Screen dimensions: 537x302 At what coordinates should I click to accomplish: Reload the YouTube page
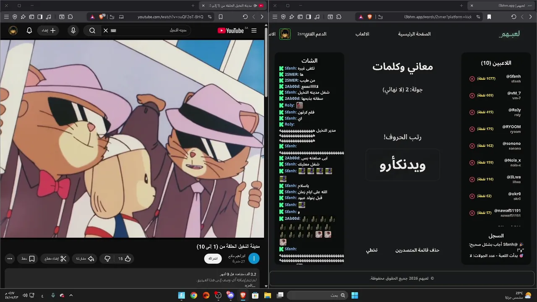(x=245, y=17)
